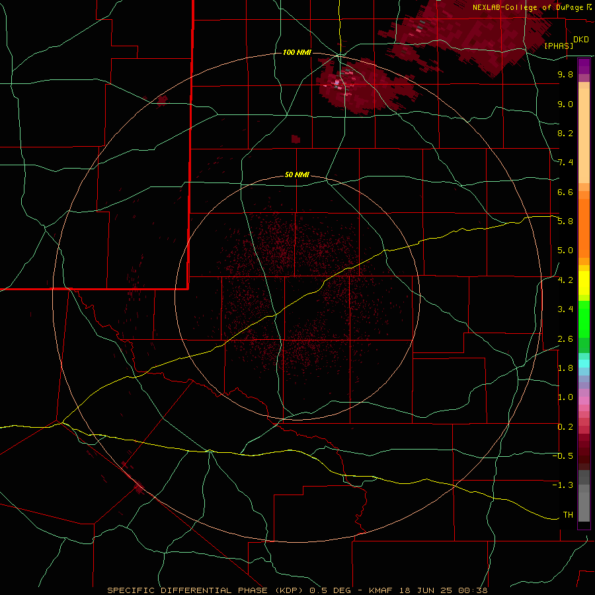Pick the purple band at the color bar top
595x595 pixels.
[x=584, y=65]
